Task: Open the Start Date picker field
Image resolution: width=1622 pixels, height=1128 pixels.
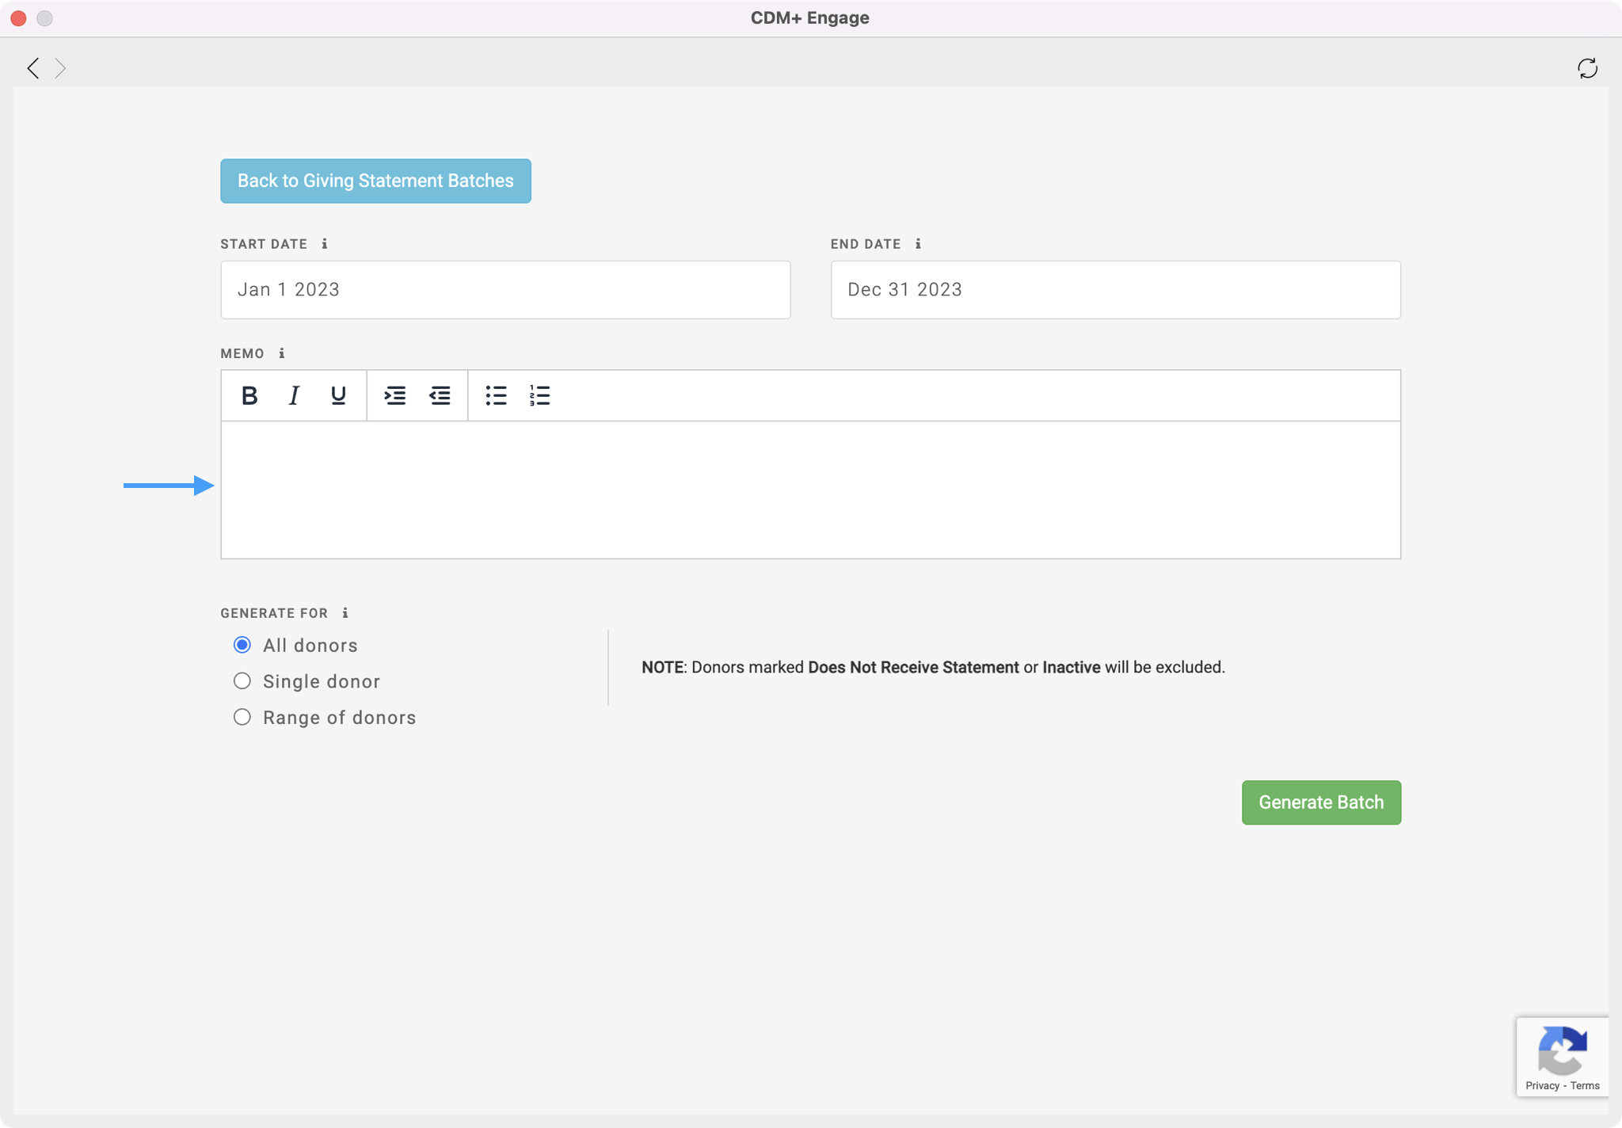Action: click(x=505, y=290)
